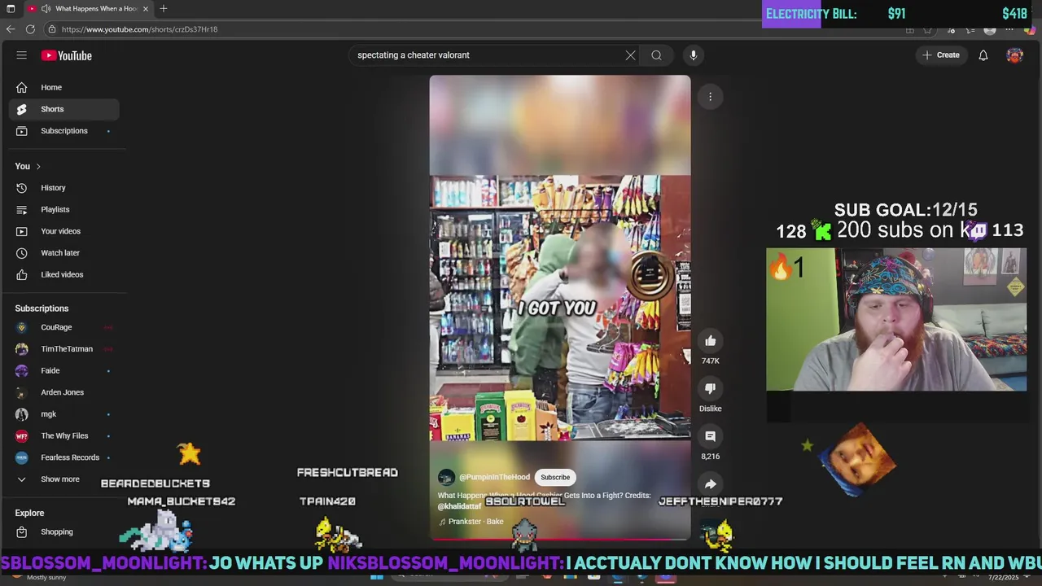Viewport: 1042px width, 586px height.
Task: Start voice search with the microphone
Action: coord(694,55)
